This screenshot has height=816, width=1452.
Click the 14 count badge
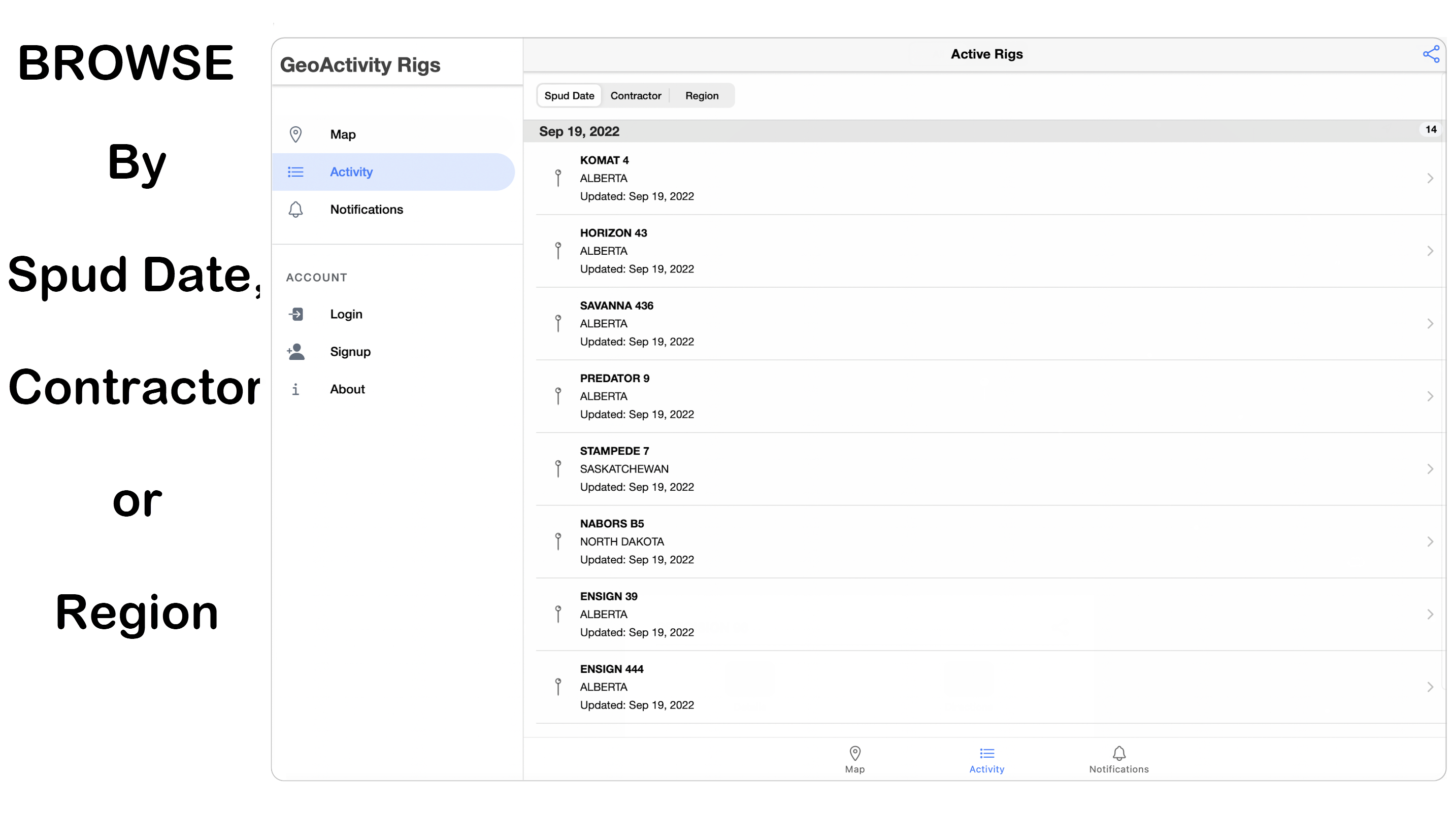[1431, 129]
